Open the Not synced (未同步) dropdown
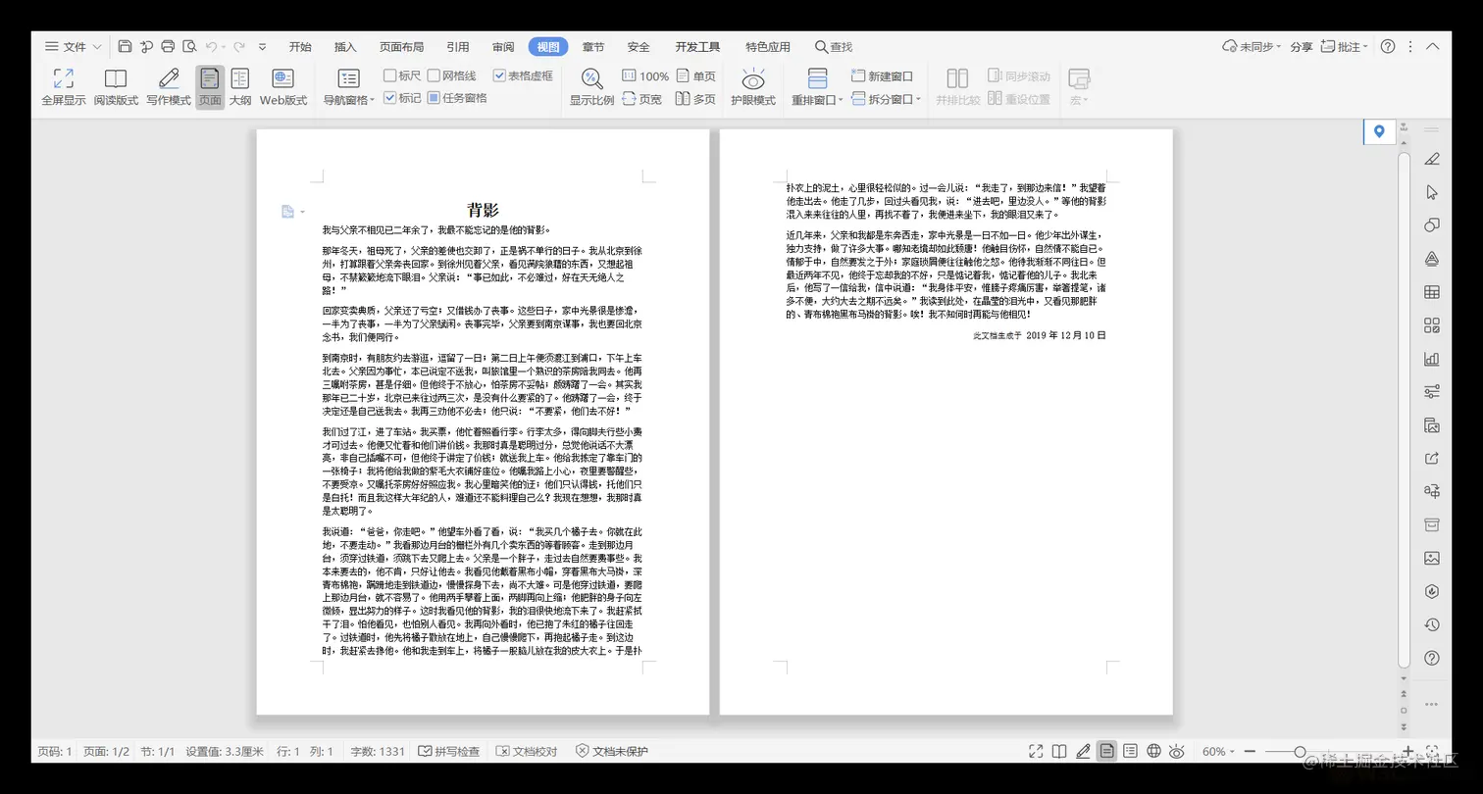This screenshot has height=794, width=1483. (1253, 46)
